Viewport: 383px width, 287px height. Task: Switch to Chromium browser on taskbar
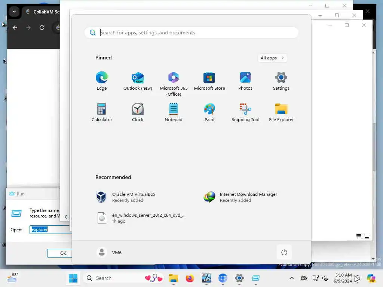coord(223,278)
